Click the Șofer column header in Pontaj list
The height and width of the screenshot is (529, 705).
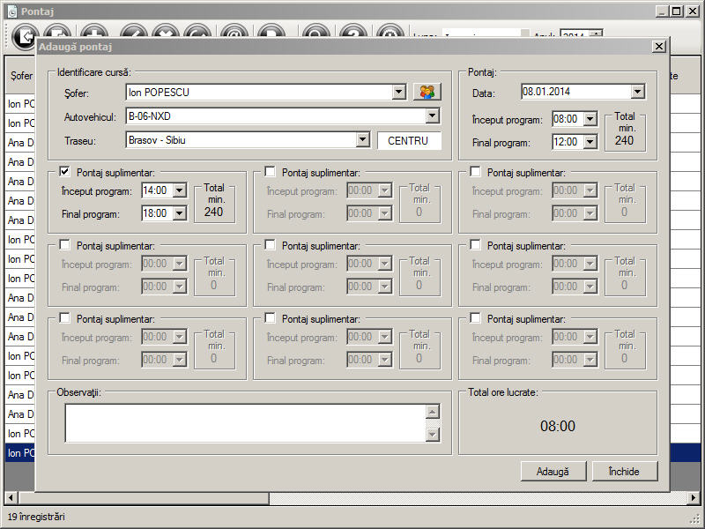21,76
